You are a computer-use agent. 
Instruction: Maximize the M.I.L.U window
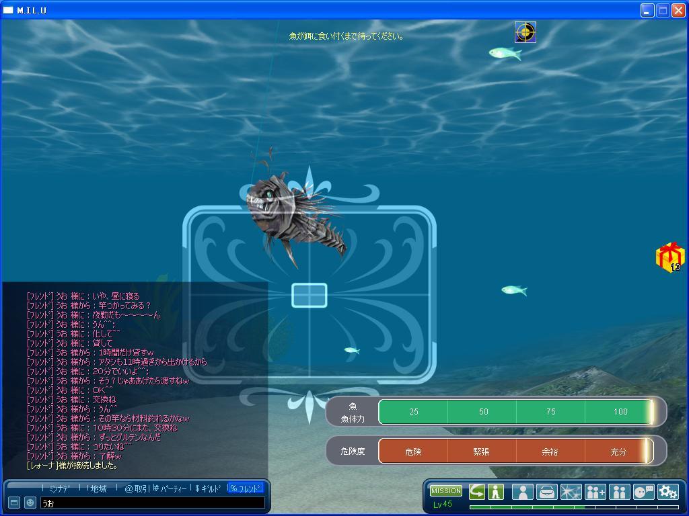(663, 10)
